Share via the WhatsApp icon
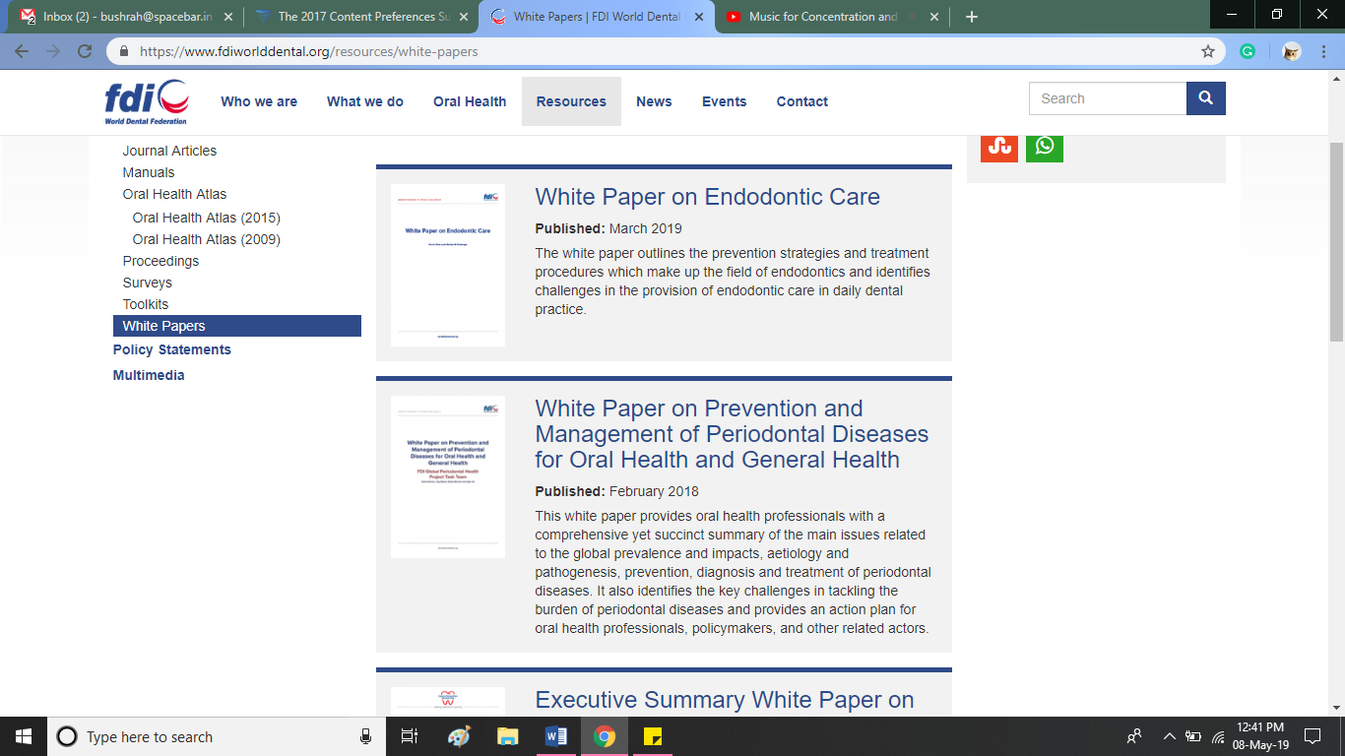The image size is (1345, 756). [1045, 146]
